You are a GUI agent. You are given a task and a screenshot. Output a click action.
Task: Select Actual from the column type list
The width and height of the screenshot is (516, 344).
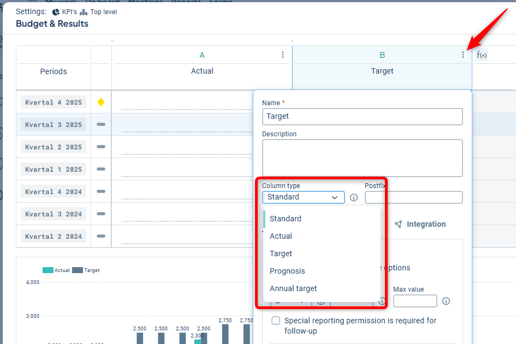tap(281, 236)
